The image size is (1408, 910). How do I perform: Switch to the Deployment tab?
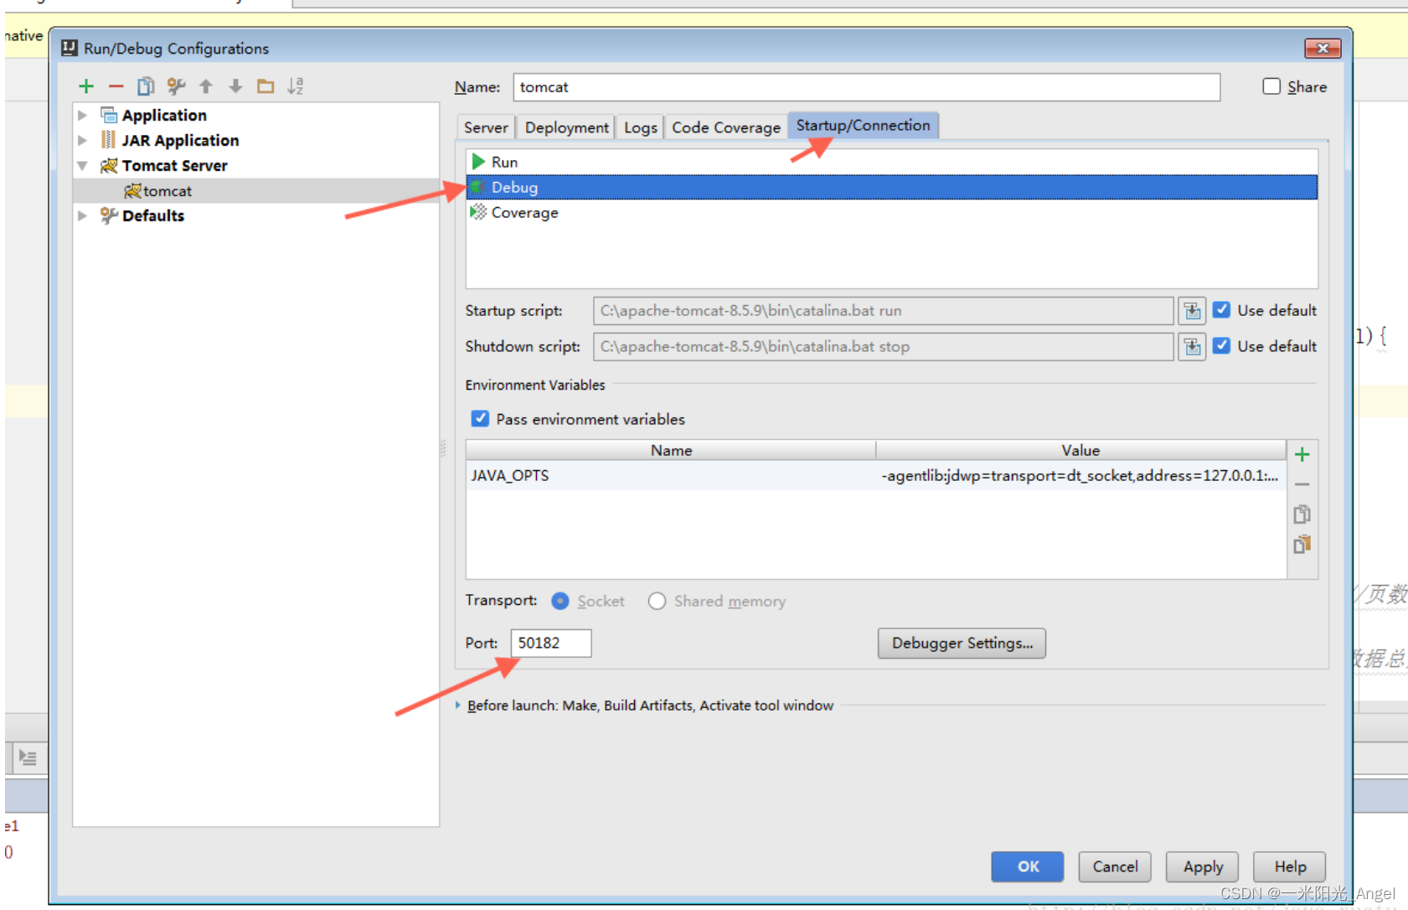[x=566, y=127]
